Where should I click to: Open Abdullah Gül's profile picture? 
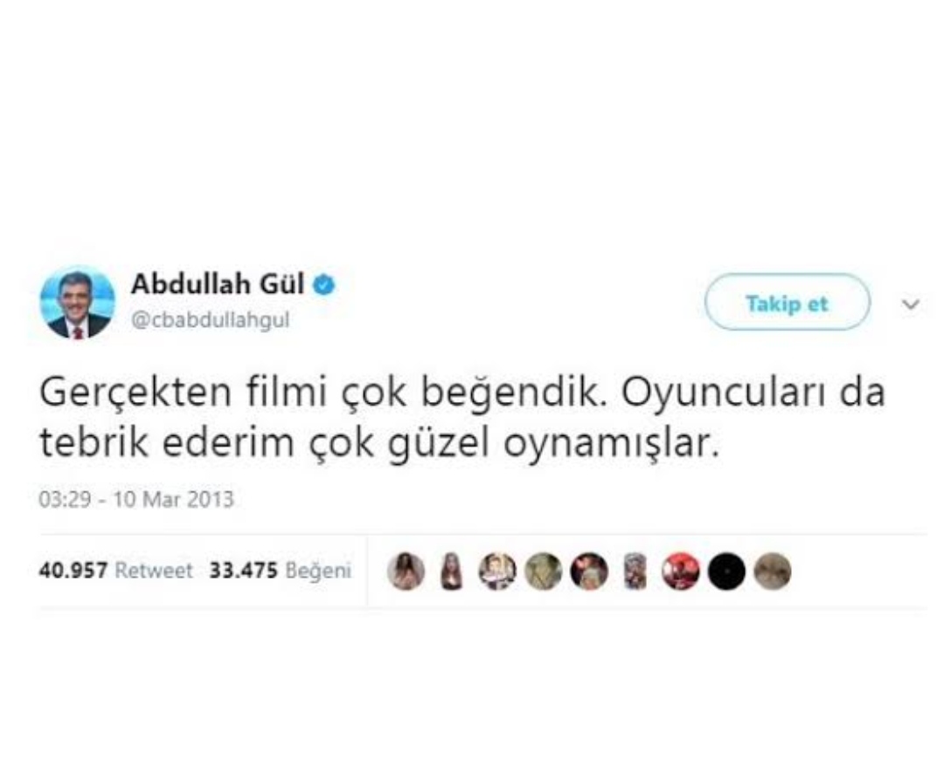coord(77,302)
